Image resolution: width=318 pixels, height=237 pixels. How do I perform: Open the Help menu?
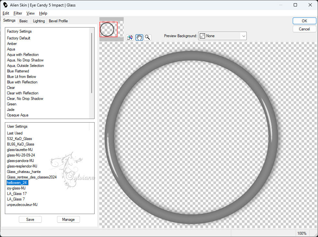[43, 13]
